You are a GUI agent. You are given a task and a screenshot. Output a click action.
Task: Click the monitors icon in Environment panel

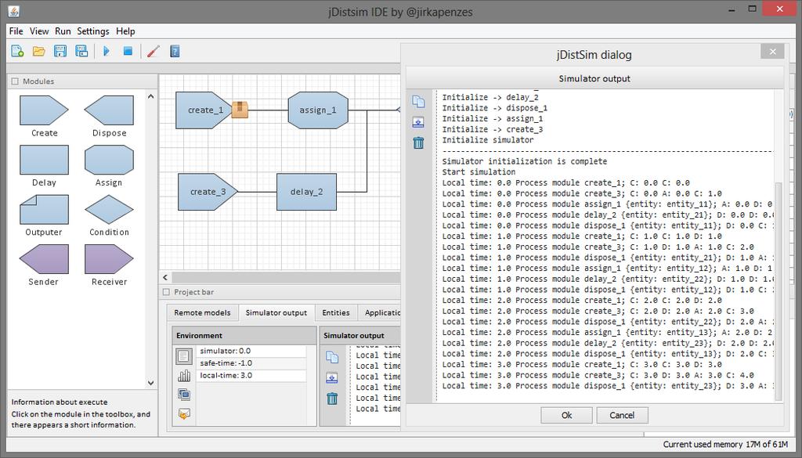(184, 395)
